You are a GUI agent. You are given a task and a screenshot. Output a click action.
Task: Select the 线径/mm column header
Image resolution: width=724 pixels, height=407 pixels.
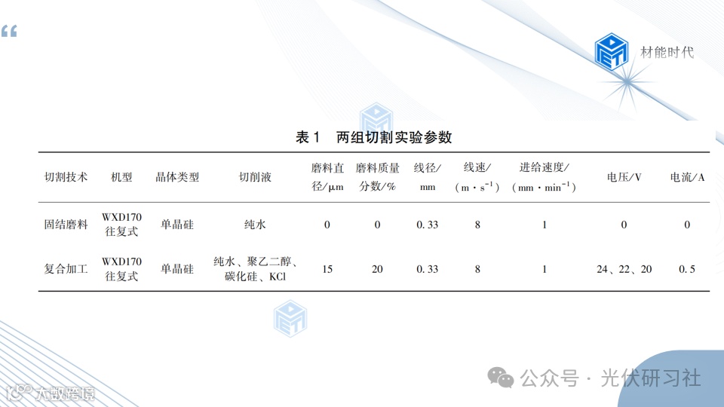click(427, 177)
